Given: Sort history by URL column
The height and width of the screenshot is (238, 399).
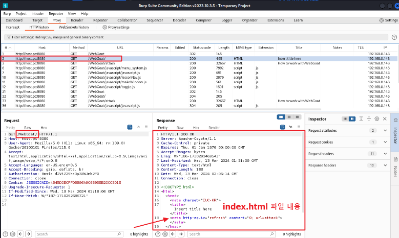Looking at the screenshot, I should click(x=120, y=47).
